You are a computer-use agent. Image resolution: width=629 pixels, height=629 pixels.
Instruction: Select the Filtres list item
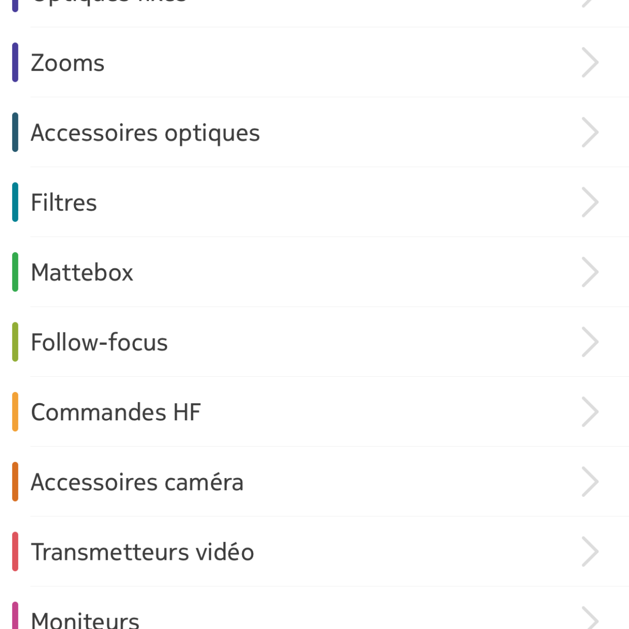click(x=314, y=202)
